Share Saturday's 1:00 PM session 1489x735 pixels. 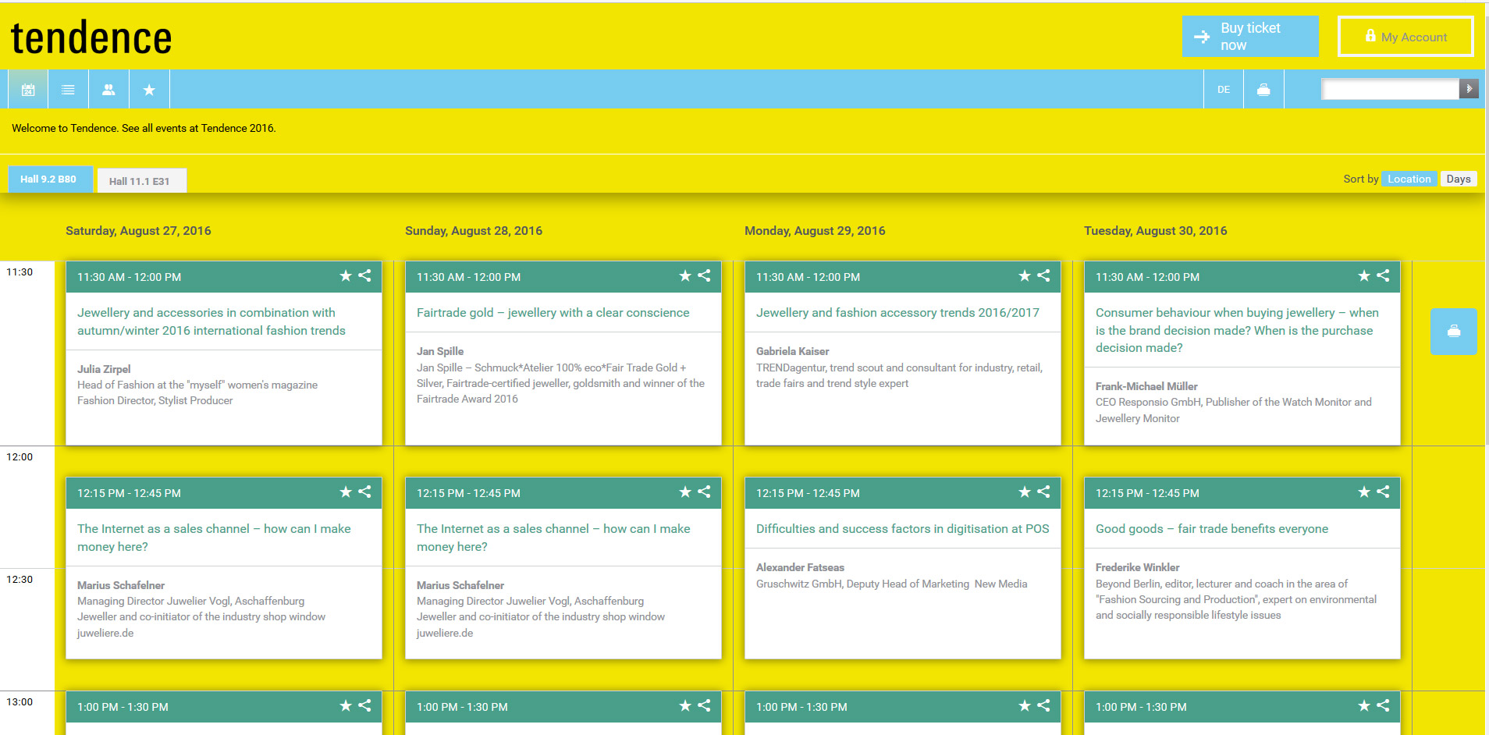point(364,706)
